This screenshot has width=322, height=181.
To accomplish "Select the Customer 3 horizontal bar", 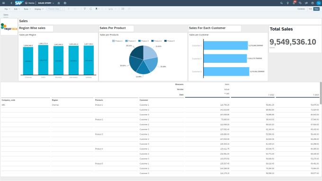I will coord(226,71).
